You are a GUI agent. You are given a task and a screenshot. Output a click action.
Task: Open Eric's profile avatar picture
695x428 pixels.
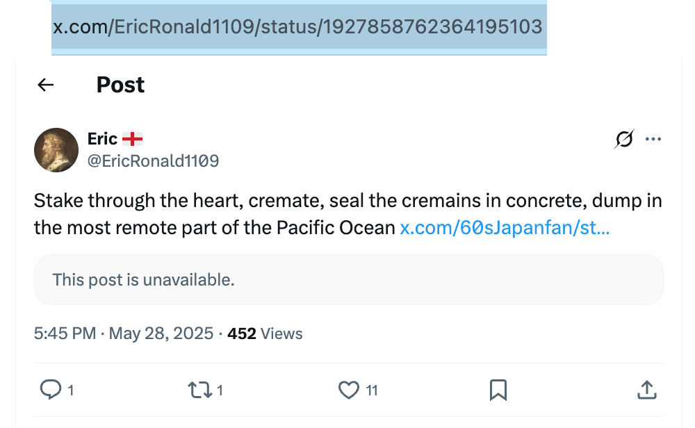pyautogui.click(x=56, y=150)
